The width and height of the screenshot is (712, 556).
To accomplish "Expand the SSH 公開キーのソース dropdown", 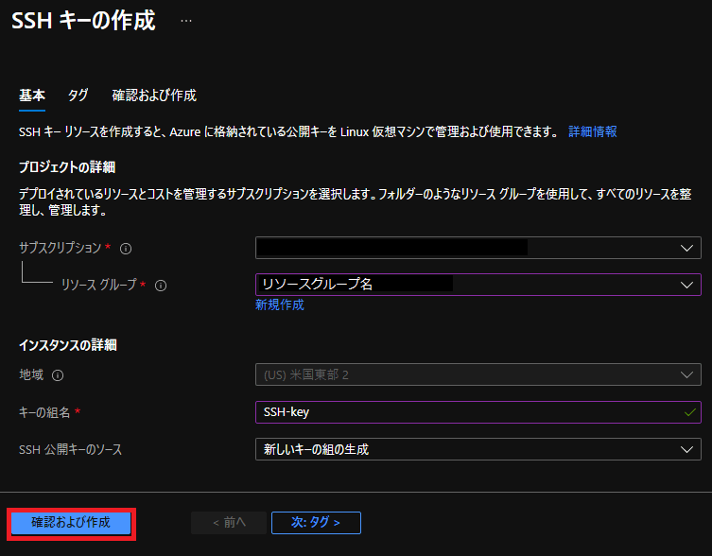I will tap(478, 449).
